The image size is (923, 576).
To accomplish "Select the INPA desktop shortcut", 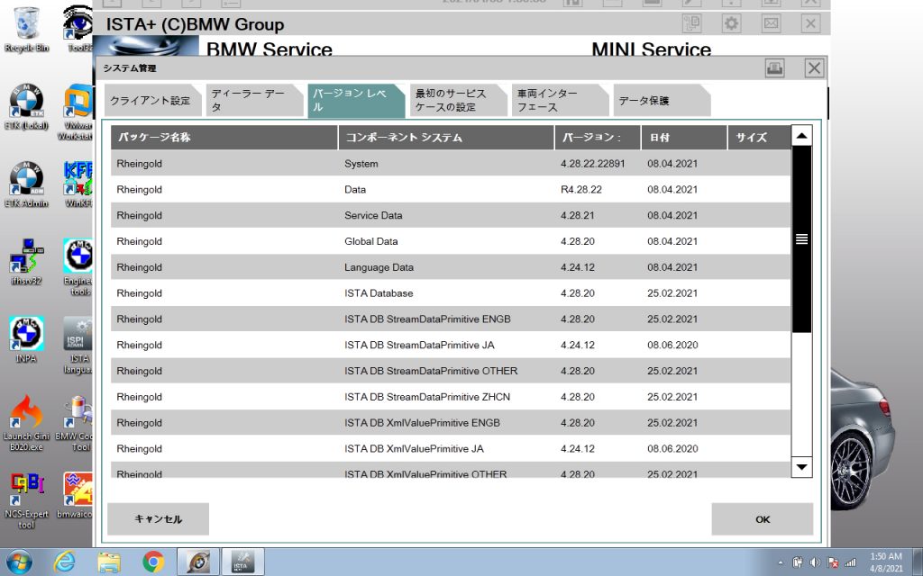I will [x=26, y=339].
